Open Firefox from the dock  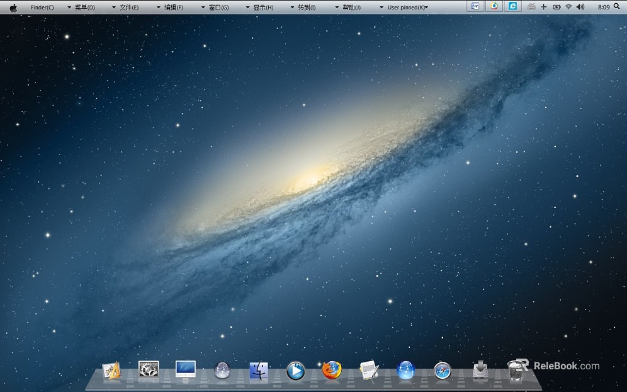332,371
